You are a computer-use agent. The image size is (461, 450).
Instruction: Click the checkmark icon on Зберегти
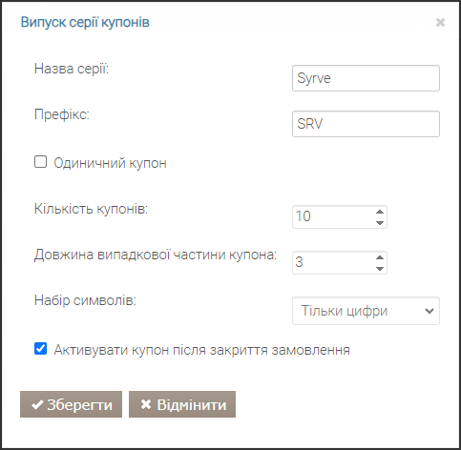click(x=37, y=405)
